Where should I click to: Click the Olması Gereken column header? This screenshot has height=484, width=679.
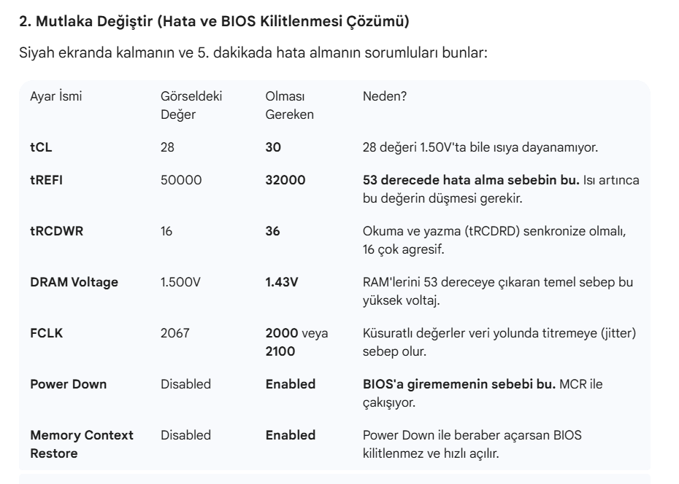tap(290, 106)
